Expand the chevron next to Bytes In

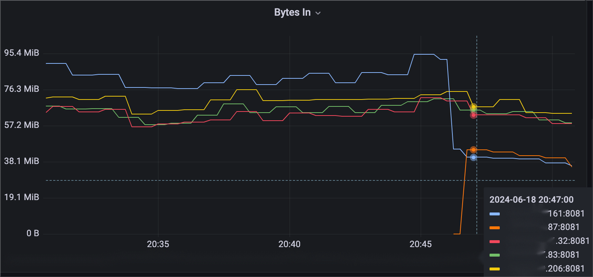[x=318, y=13]
